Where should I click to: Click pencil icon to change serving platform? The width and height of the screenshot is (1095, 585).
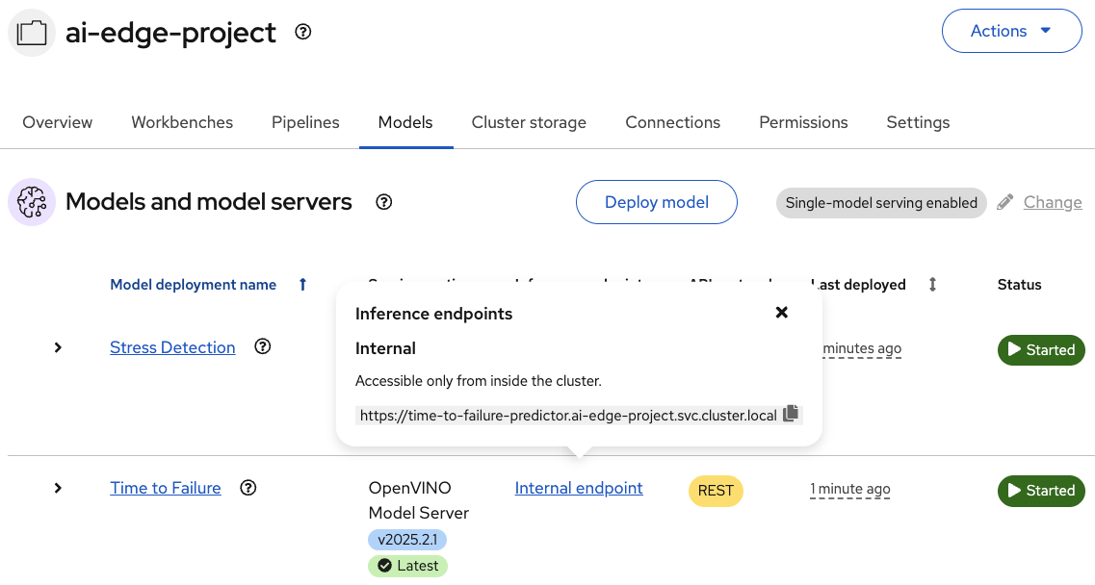pos(1005,202)
